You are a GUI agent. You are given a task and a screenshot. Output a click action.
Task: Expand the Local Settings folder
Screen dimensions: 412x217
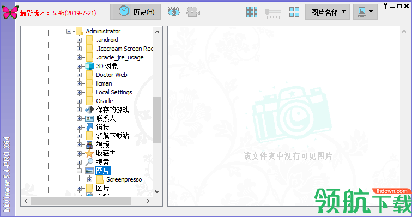click(x=79, y=92)
